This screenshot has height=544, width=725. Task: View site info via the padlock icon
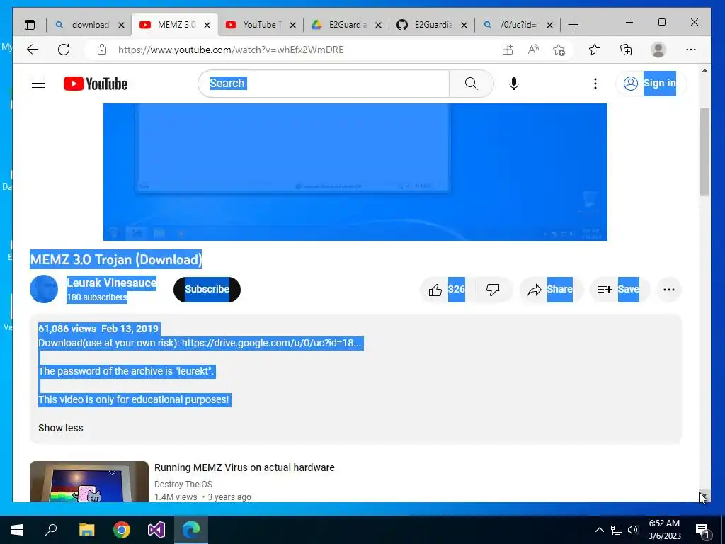point(102,50)
